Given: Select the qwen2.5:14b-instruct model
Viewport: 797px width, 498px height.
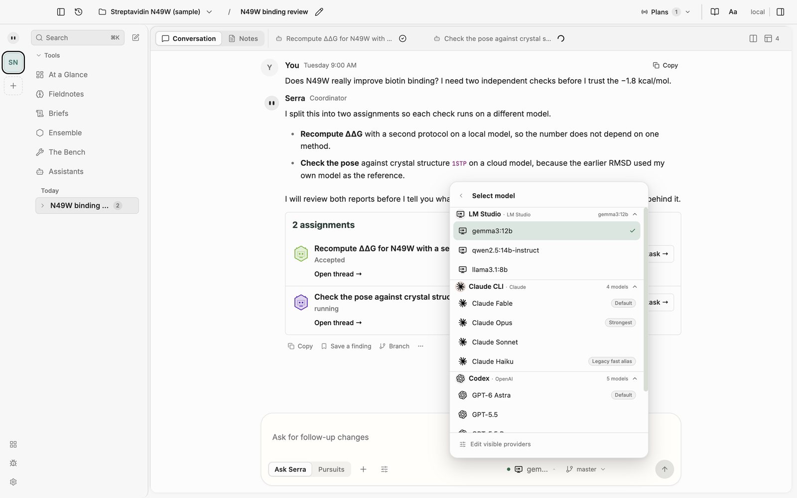Looking at the screenshot, I should tap(546, 250).
